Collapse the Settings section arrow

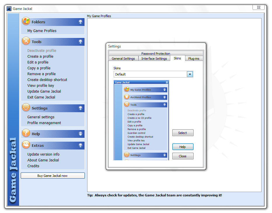click(x=80, y=108)
